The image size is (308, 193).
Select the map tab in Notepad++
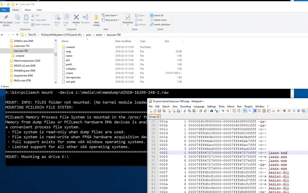pos(153,117)
